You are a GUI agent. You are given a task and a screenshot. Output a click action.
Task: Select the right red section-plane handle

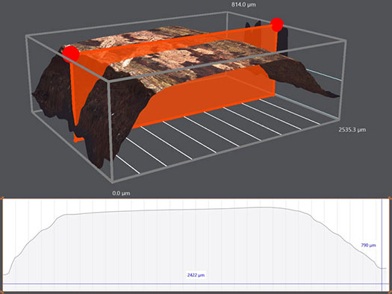click(x=277, y=25)
